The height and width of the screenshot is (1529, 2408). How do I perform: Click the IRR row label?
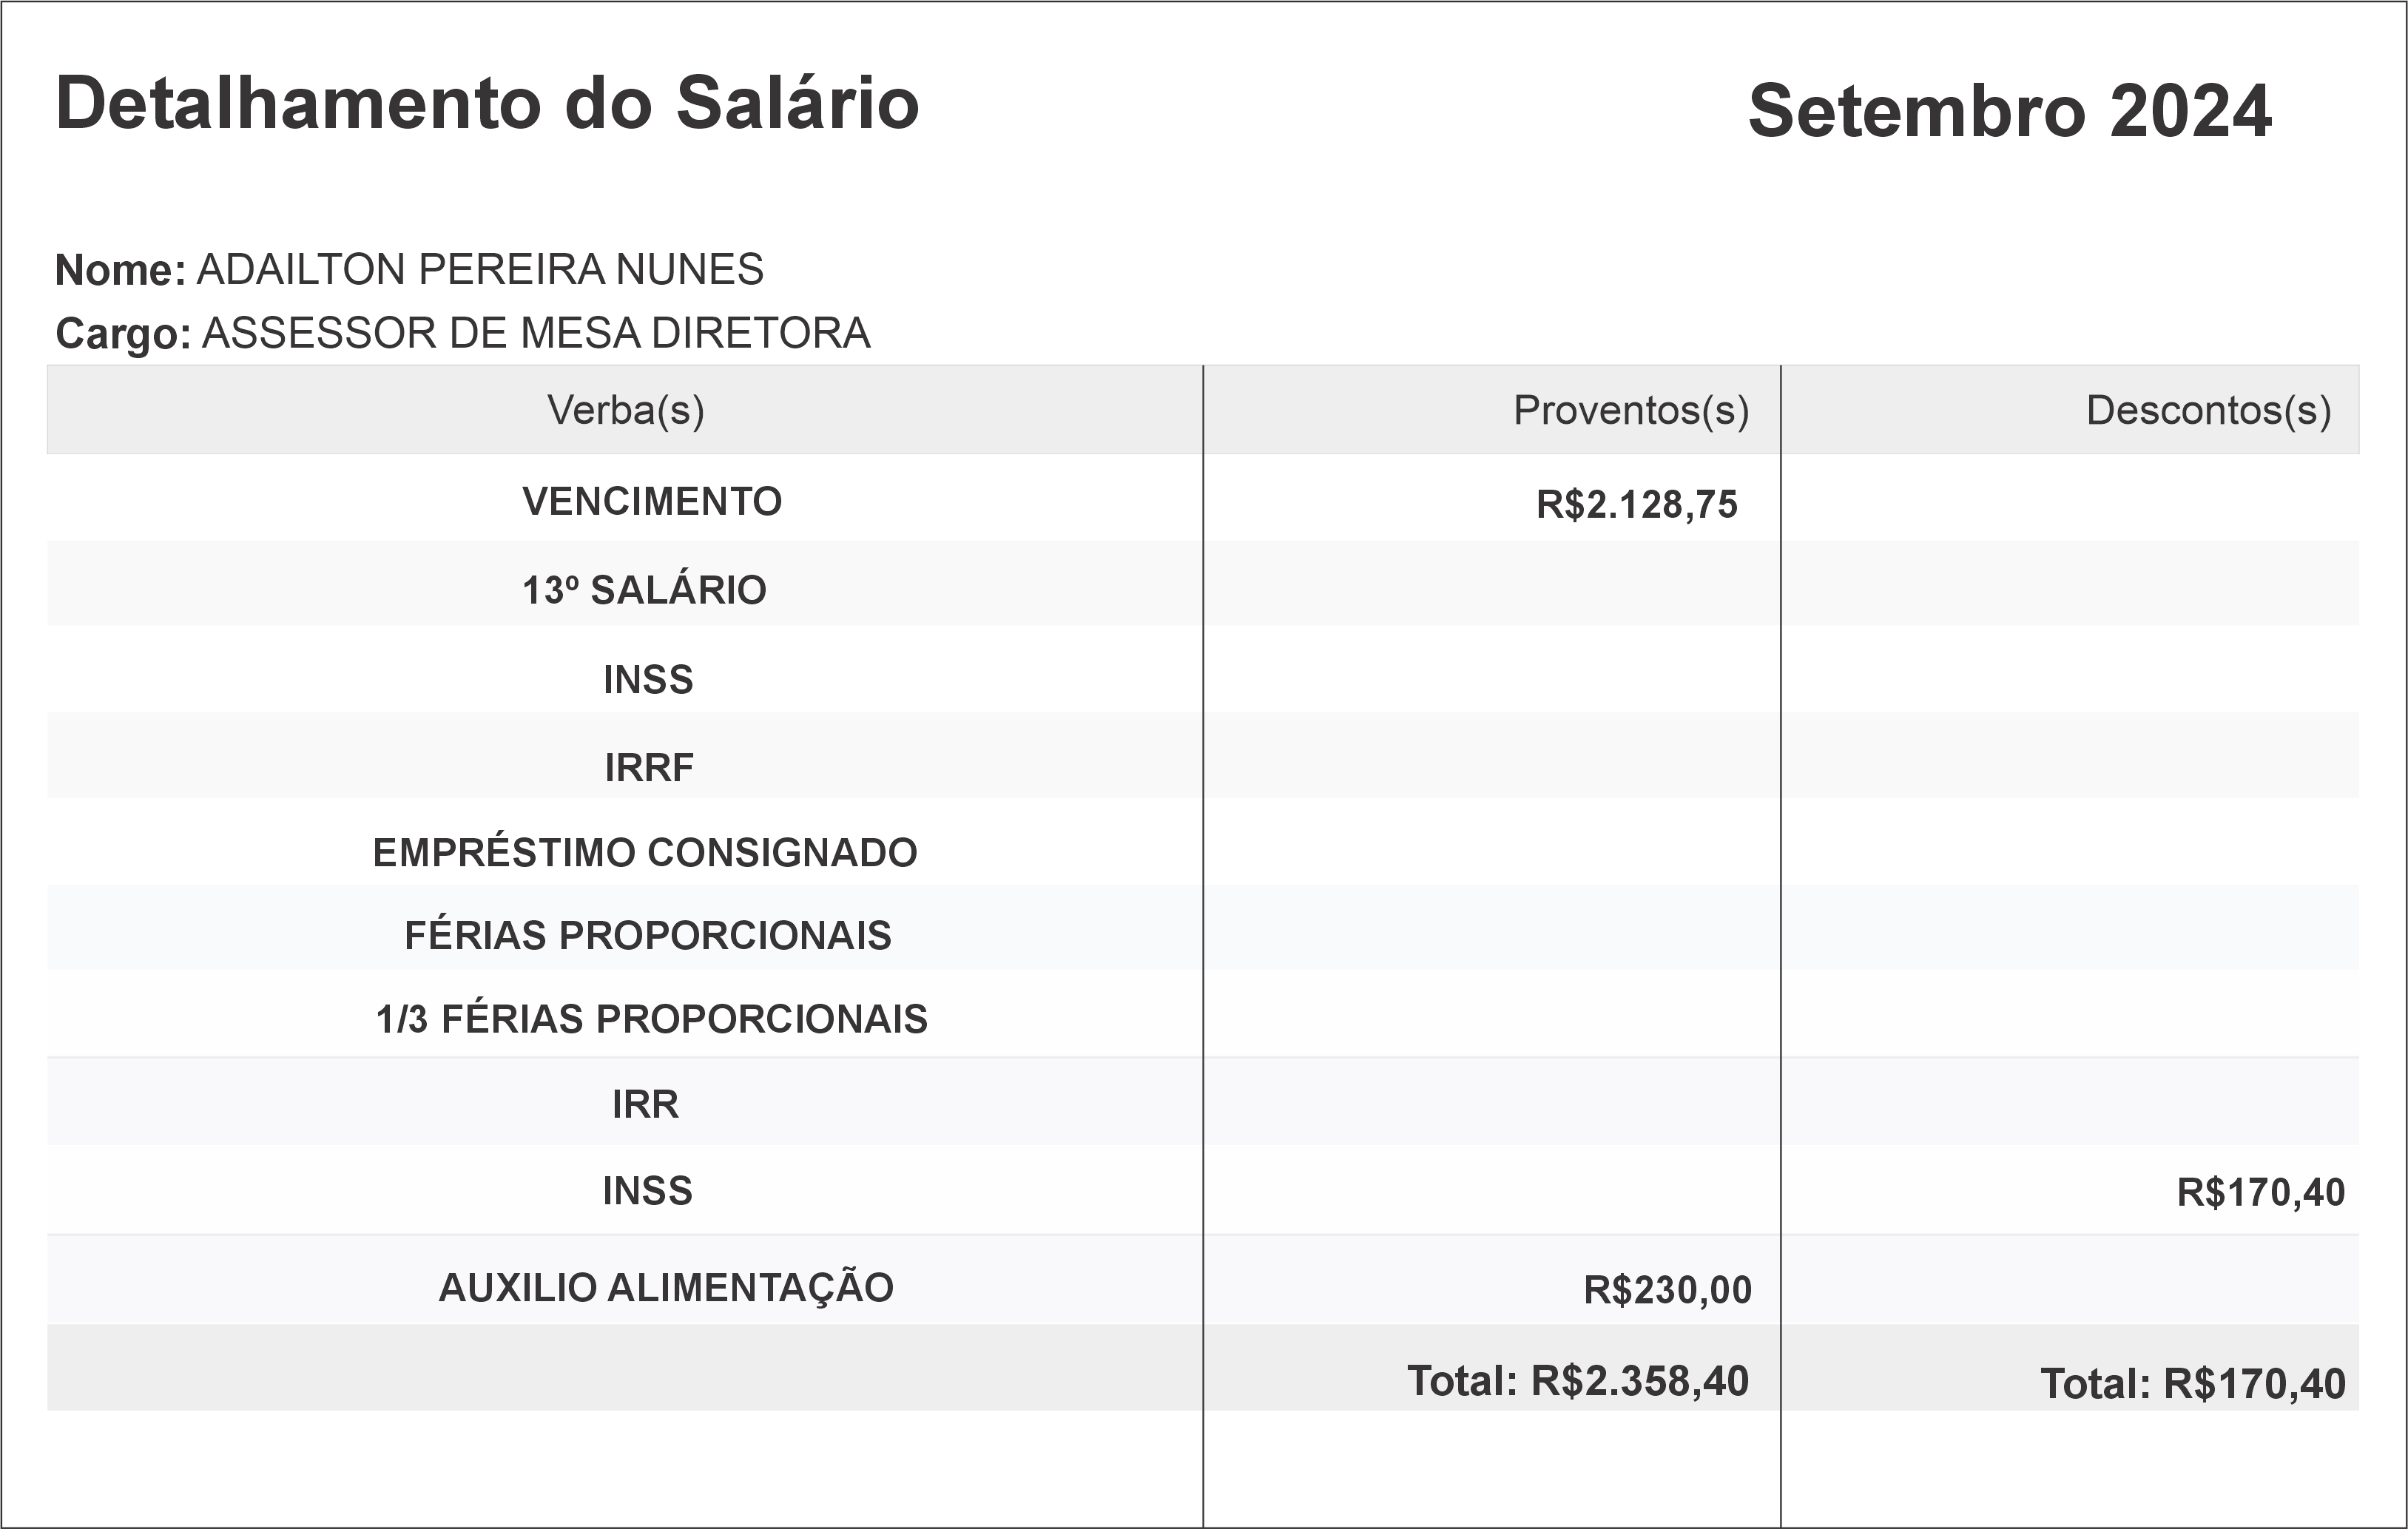coord(645,1105)
